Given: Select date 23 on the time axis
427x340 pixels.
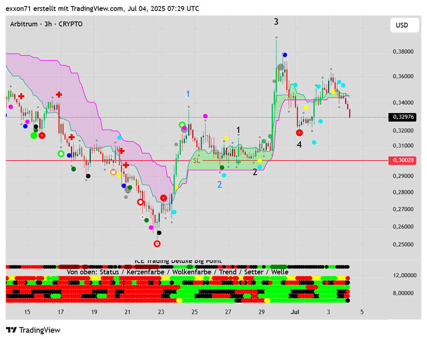Looking at the screenshot, I should [161, 312].
